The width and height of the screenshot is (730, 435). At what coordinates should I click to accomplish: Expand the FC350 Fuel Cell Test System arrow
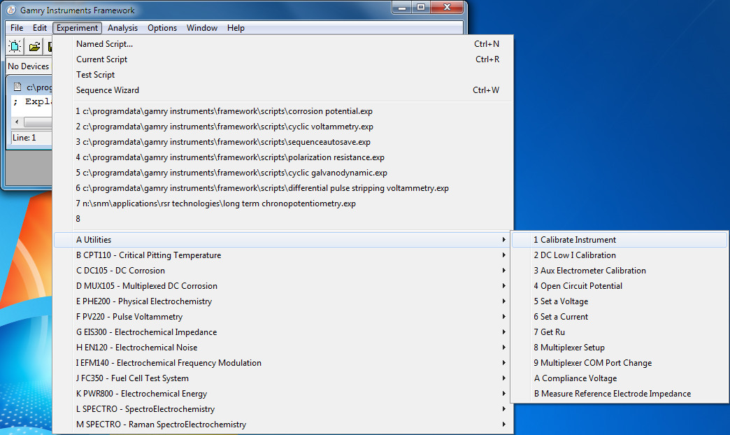(x=503, y=378)
